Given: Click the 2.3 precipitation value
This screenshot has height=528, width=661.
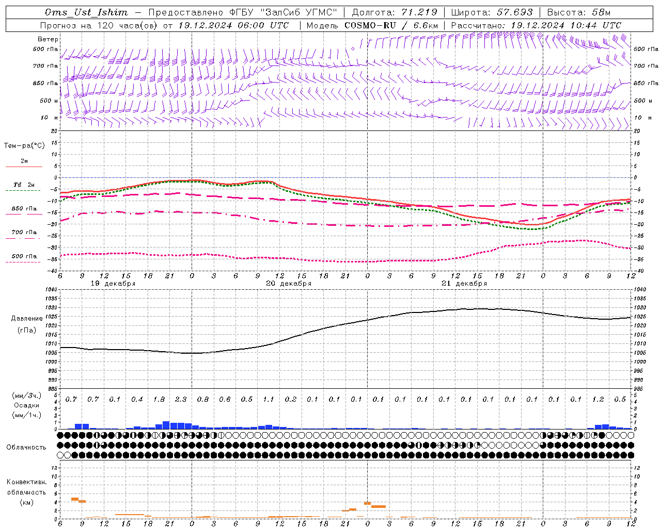Looking at the screenshot, I should tap(181, 400).
